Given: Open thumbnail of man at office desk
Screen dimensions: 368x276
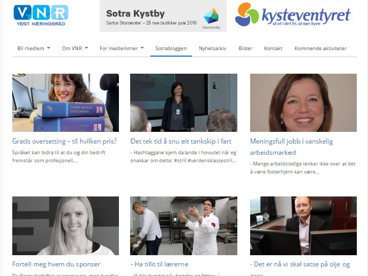Looking at the screenshot, I should (303, 226).
